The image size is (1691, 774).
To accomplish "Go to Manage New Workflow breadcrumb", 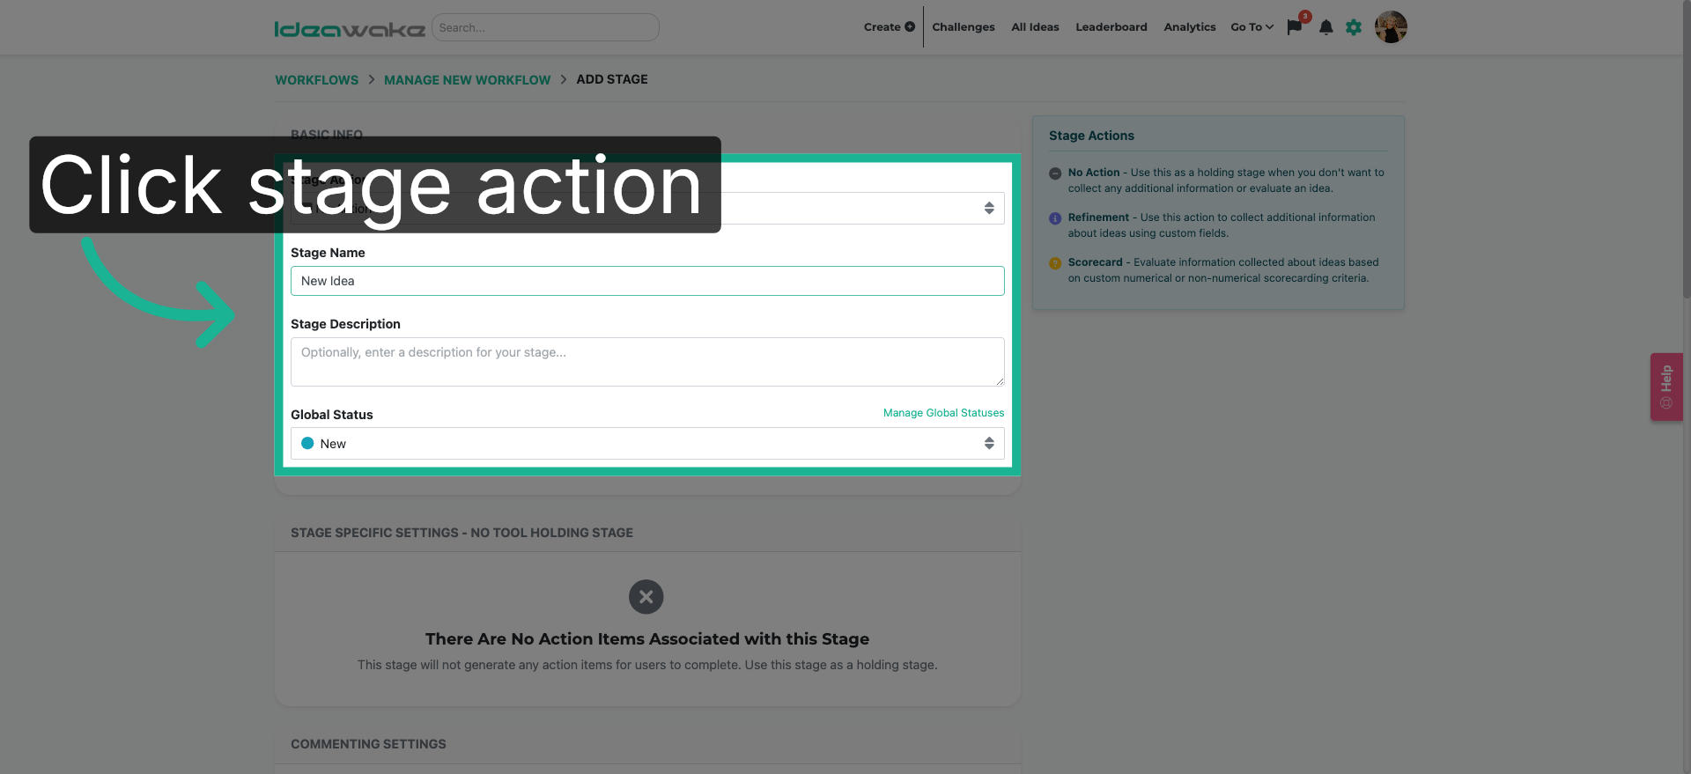I will [x=467, y=80].
